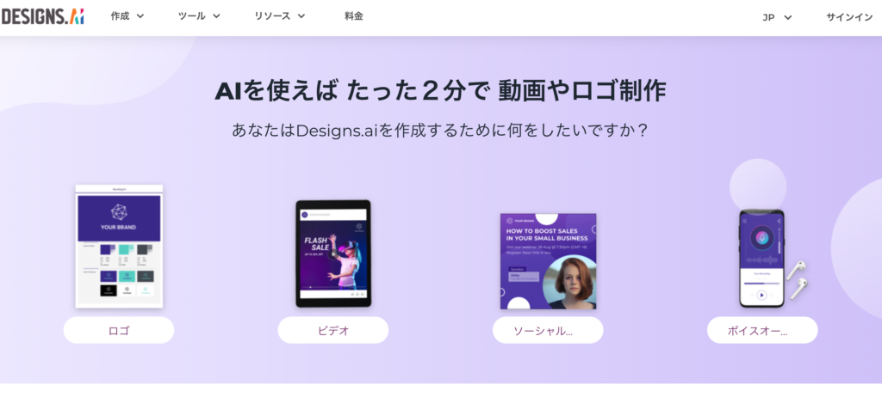
Task: Expand the リソース dropdown chevron
Action: click(301, 16)
